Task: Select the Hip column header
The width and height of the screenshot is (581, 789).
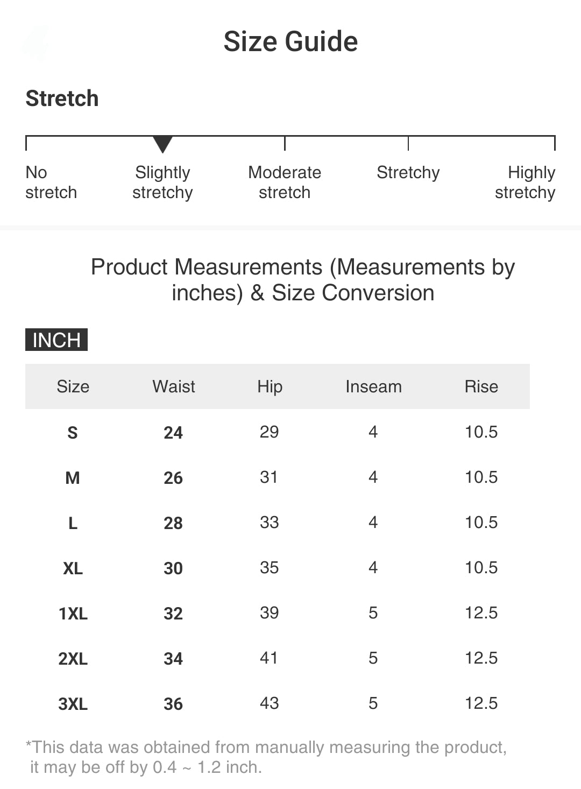Action: point(270,386)
